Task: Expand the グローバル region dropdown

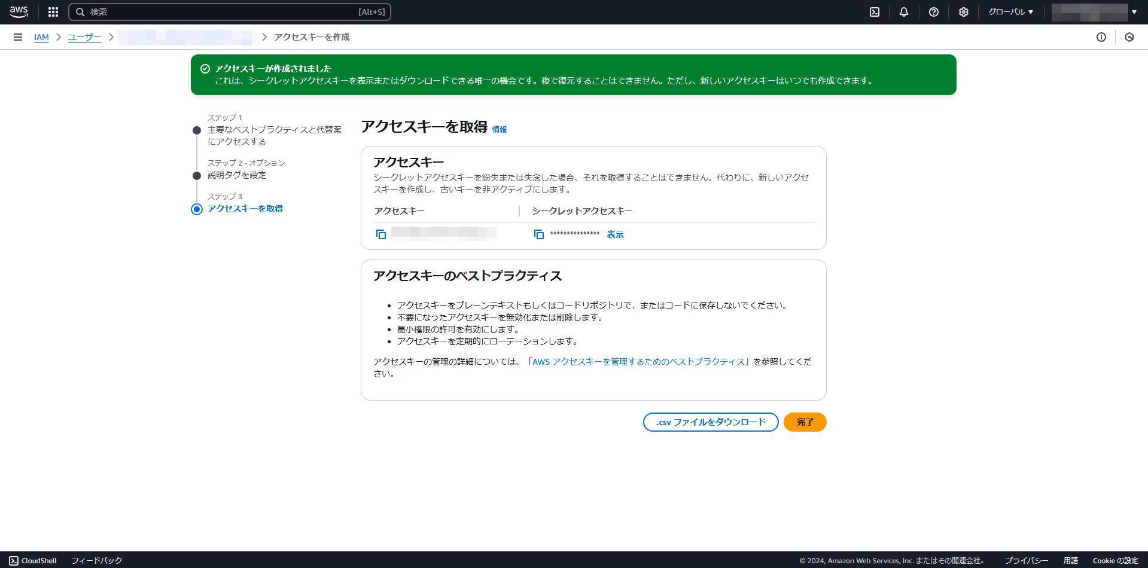Action: tap(1010, 12)
